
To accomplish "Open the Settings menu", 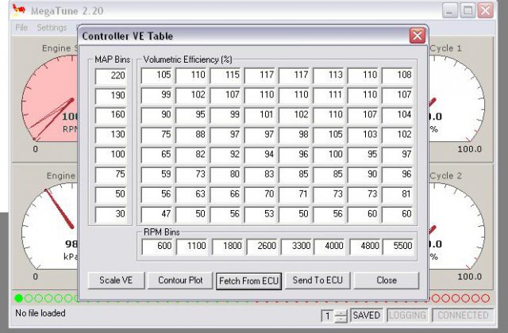I will click(x=52, y=27).
